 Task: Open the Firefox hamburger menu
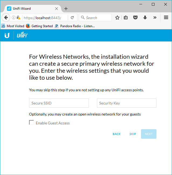point(166,18)
